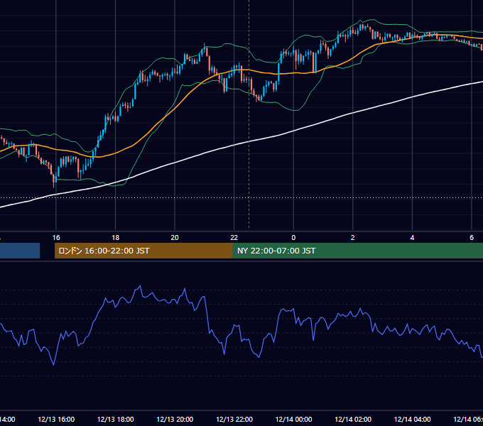This screenshot has height=426, width=483.
Task: Click the NY 22:00-07:00 JST session bar
Action: click(357, 251)
